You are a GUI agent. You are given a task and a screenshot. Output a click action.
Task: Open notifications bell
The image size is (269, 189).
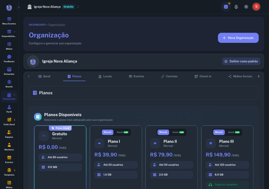point(236,7)
